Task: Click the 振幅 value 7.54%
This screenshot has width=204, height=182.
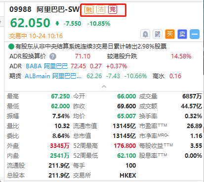Action: pos(61,116)
